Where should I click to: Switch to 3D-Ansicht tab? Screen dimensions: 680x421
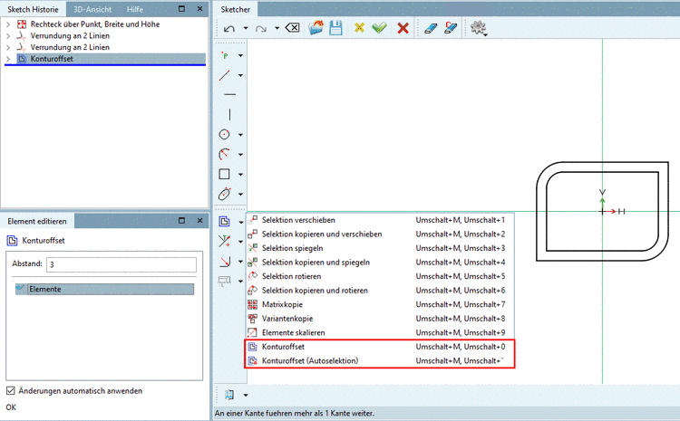tap(92, 9)
